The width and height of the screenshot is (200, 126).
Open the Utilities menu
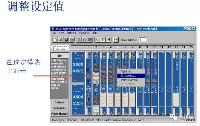pyautogui.click(x=71, y=33)
